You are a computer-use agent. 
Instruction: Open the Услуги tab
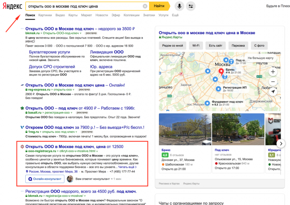pos(163,15)
